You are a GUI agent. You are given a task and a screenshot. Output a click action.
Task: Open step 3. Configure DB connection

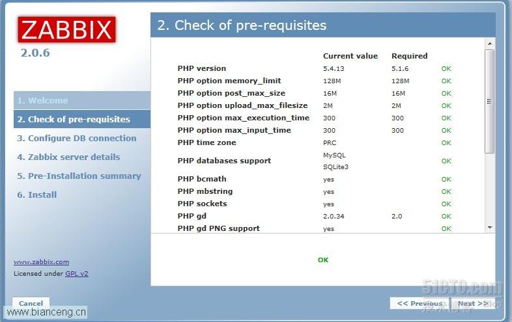pos(77,139)
